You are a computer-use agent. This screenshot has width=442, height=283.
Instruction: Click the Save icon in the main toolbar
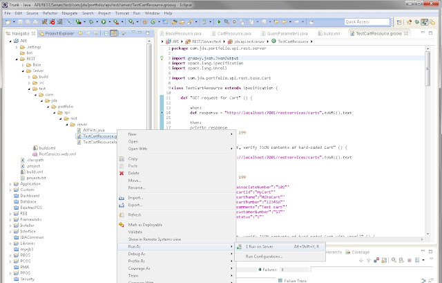[20, 21]
